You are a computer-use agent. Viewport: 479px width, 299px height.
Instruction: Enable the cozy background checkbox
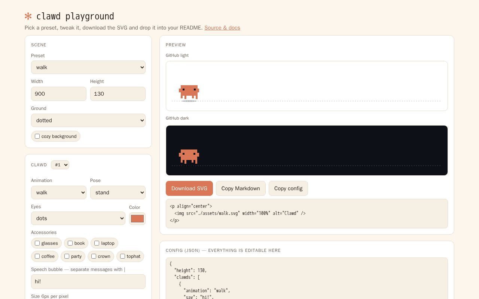(x=37, y=136)
